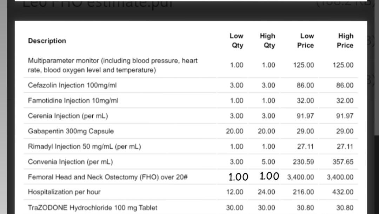The image size is (379, 214).
Task: Click the Hospitalization low quantity 12.00
Action: (x=235, y=192)
